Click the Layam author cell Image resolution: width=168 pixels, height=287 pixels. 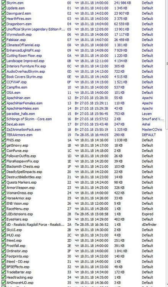click(147, 114)
